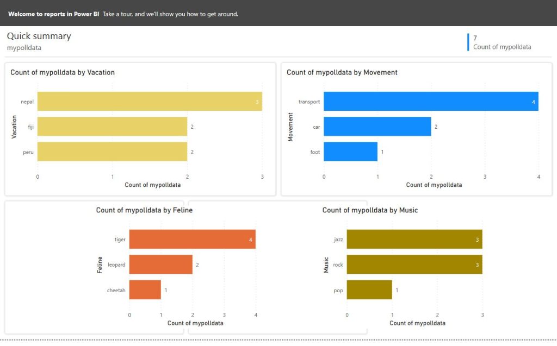Click the pop bar in Music chart
The height and width of the screenshot is (346, 557).
[369, 290]
